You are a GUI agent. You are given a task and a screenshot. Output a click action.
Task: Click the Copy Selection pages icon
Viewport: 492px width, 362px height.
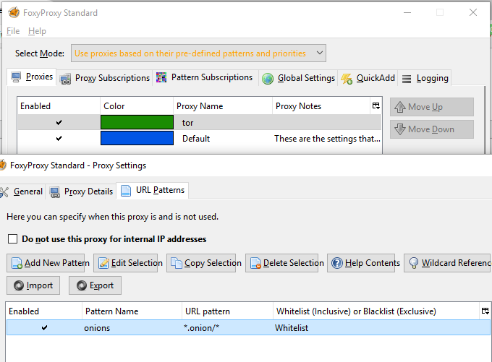pos(177,263)
